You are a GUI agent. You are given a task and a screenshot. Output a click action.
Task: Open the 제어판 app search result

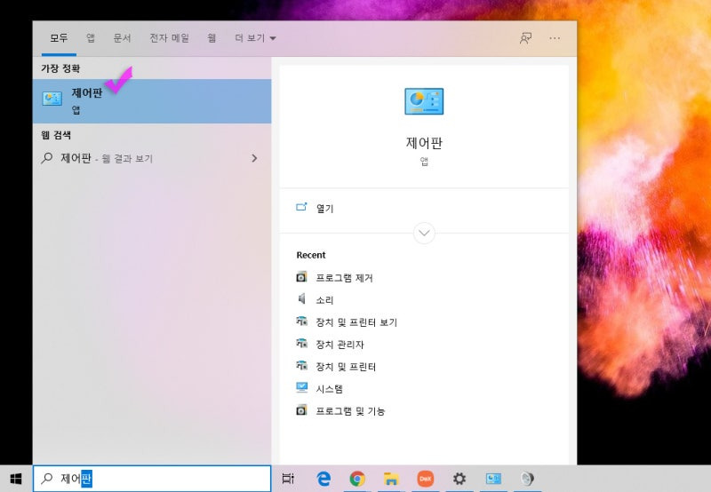[152, 101]
